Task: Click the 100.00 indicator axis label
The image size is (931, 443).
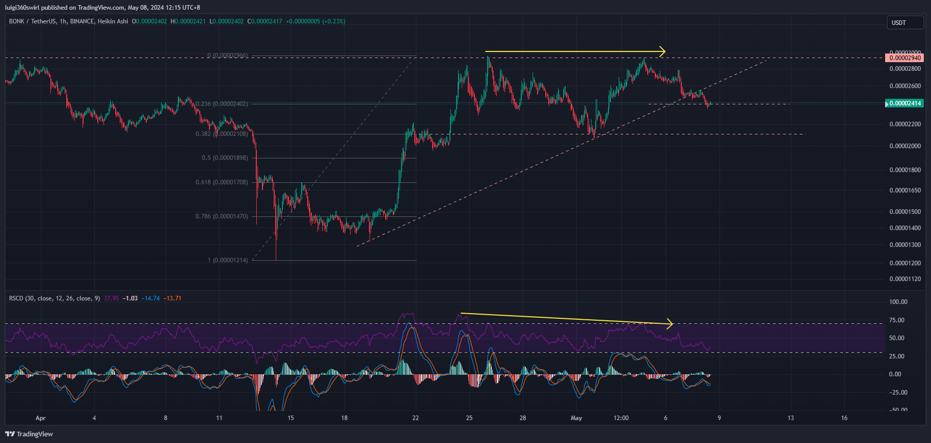Action: click(898, 302)
